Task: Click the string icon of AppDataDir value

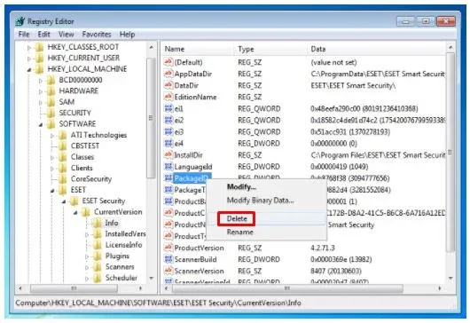Action: pos(168,73)
